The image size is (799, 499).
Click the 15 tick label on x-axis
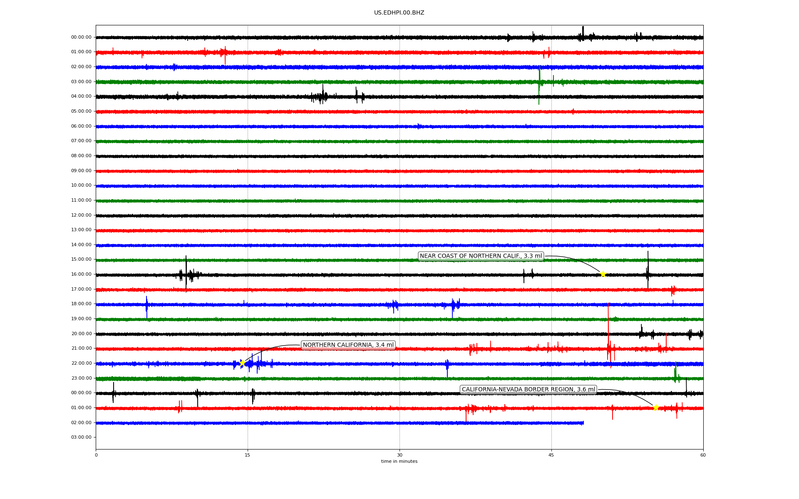pyautogui.click(x=248, y=455)
